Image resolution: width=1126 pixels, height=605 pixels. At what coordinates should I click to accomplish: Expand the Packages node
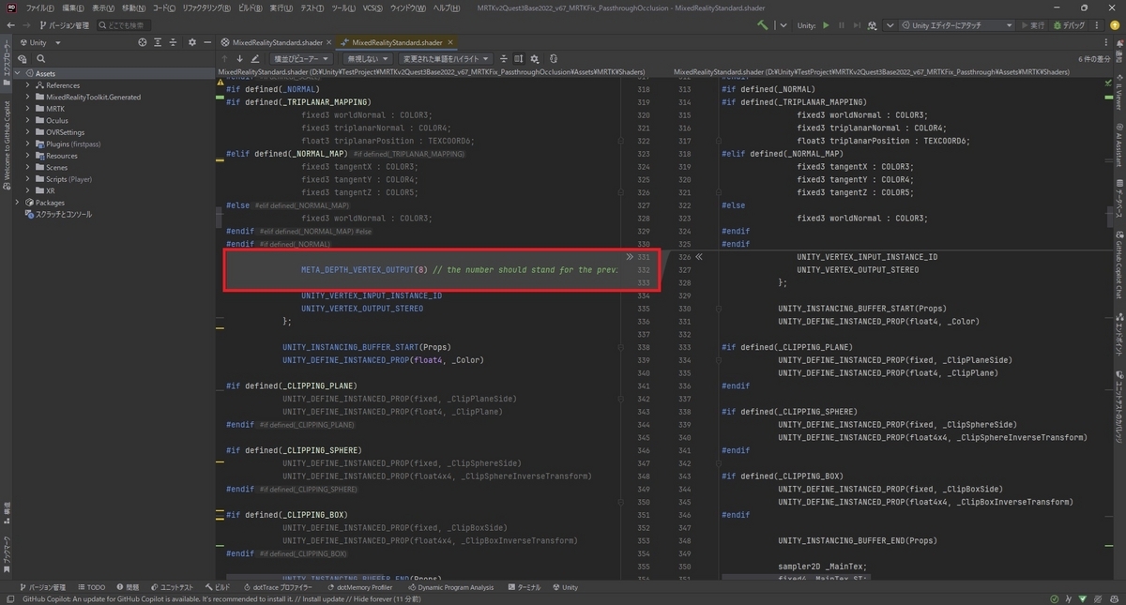pos(18,203)
